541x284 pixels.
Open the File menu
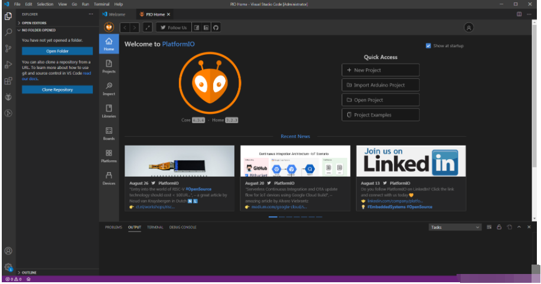(x=17, y=4)
